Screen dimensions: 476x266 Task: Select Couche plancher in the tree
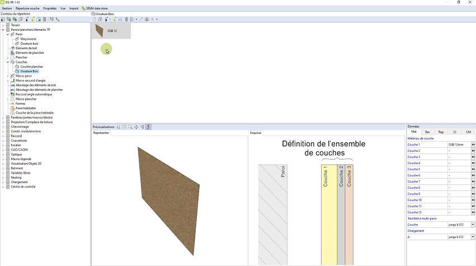(x=31, y=67)
